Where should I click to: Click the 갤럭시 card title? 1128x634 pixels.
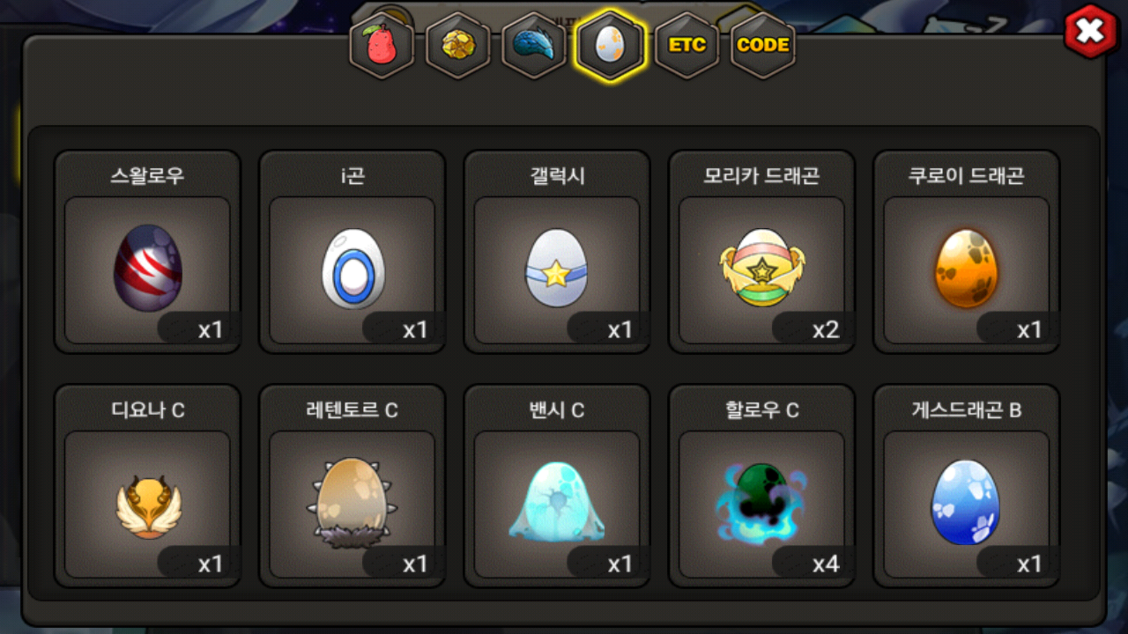(557, 176)
